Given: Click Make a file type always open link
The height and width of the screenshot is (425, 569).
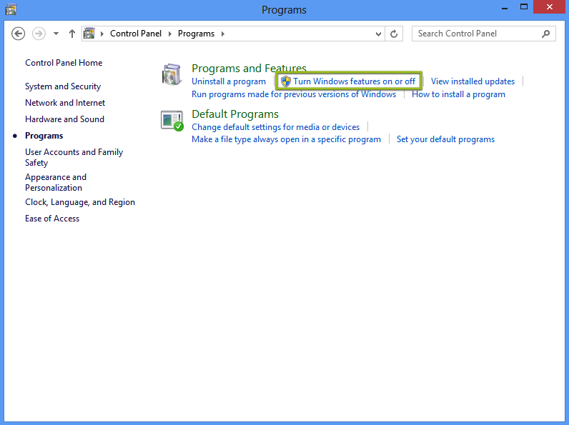Looking at the screenshot, I should [287, 139].
